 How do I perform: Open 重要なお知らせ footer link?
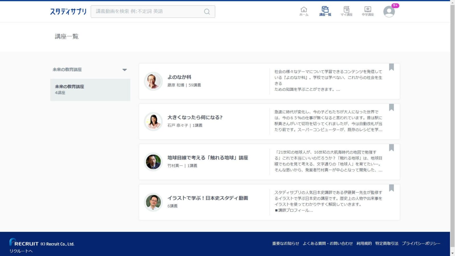point(286,243)
